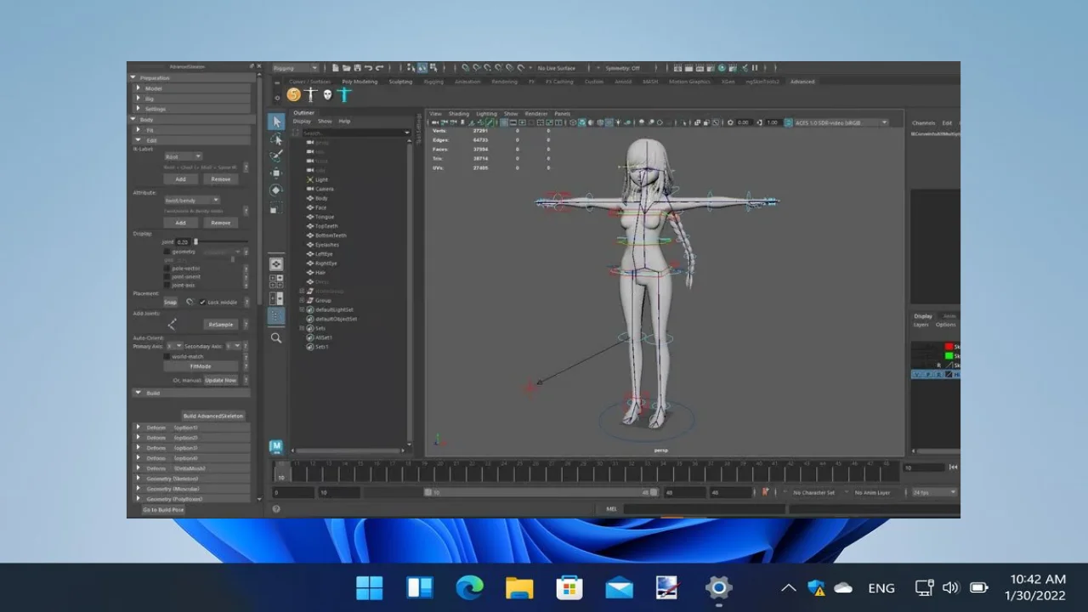Click the magnifier search icon in toolbox

[276, 337]
